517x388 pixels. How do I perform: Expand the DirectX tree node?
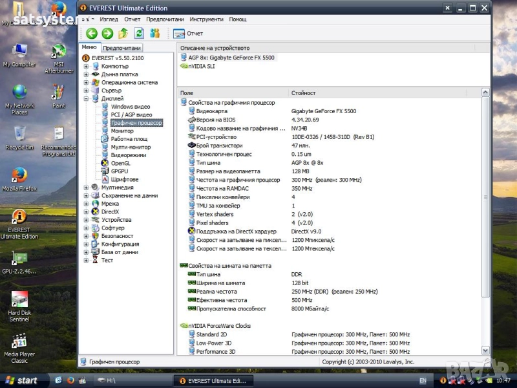[86, 212]
